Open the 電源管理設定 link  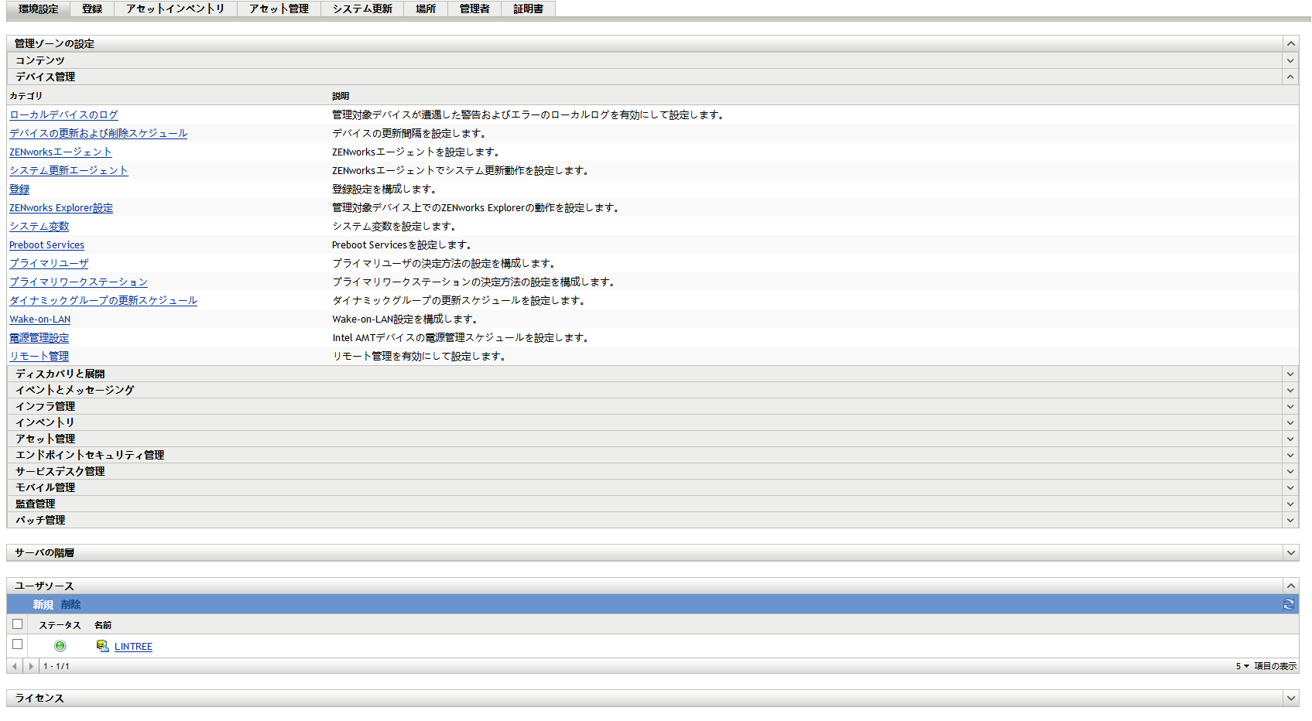39,337
